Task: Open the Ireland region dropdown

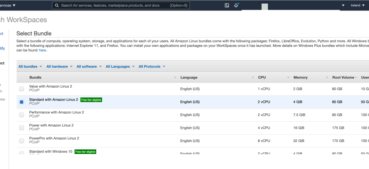Action: [357, 5]
